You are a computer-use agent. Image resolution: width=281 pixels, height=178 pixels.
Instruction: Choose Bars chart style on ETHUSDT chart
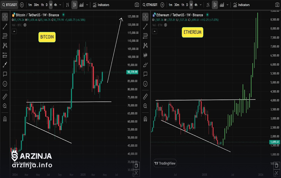(x=208, y=5)
